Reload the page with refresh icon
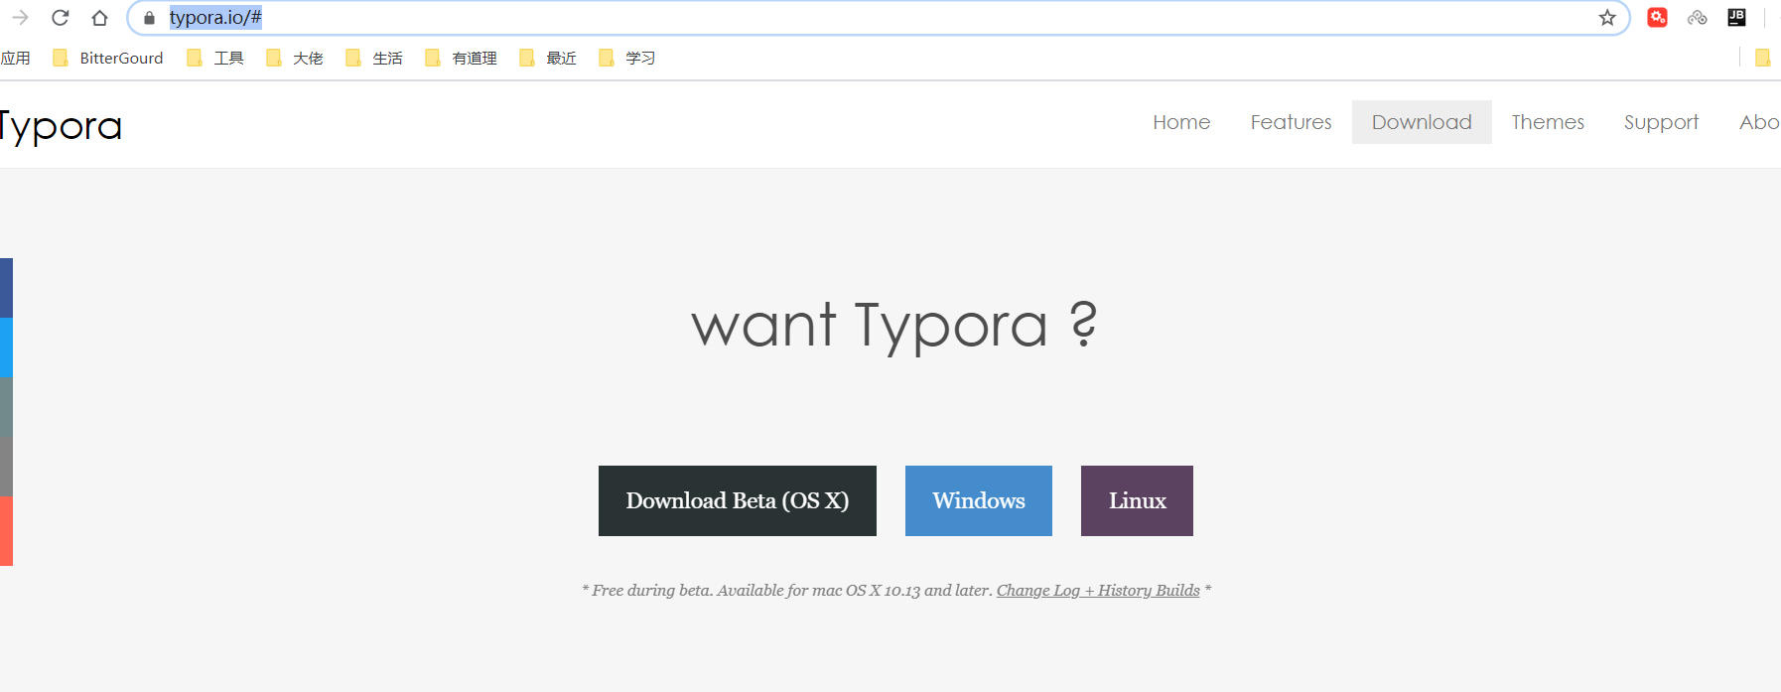 [x=61, y=18]
